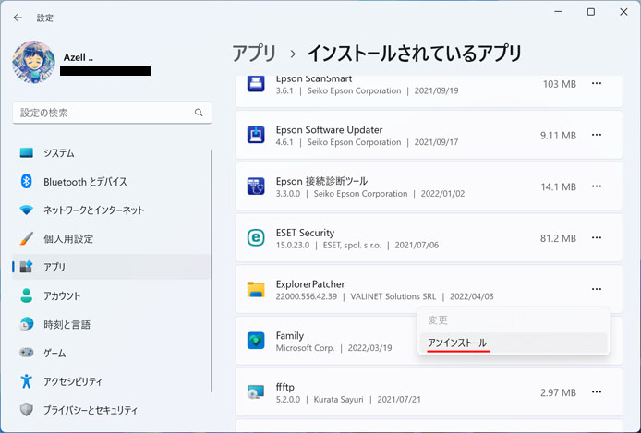Click the search magnifier icon
641x433 pixels.
pyautogui.click(x=199, y=113)
